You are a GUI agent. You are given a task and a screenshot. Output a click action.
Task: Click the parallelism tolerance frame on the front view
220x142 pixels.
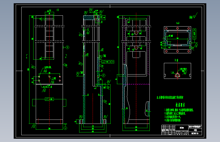point(49,99)
